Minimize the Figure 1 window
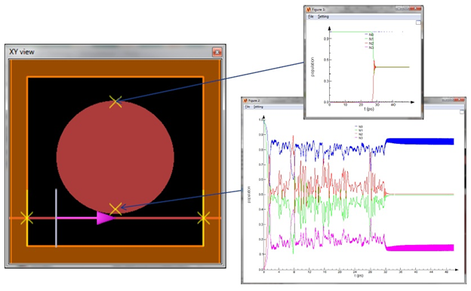Screen dimensions: 471x291 click(x=399, y=8)
